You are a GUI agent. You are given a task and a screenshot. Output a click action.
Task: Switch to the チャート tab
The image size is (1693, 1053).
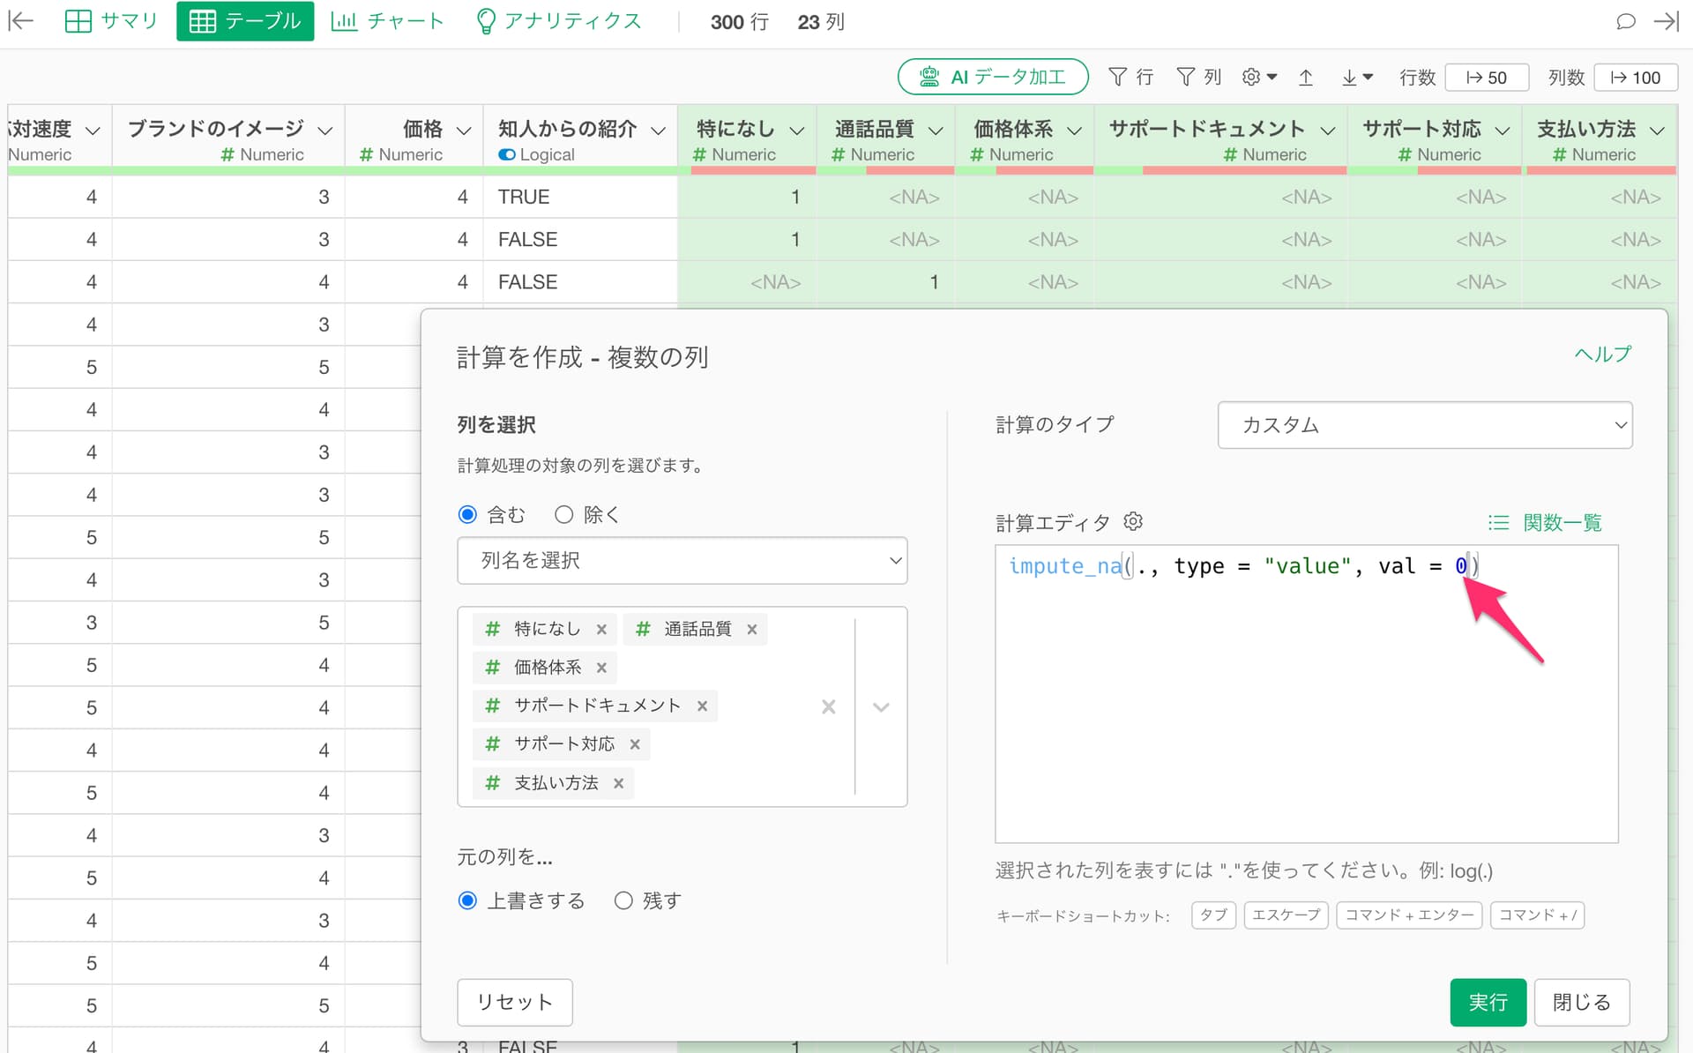[387, 21]
